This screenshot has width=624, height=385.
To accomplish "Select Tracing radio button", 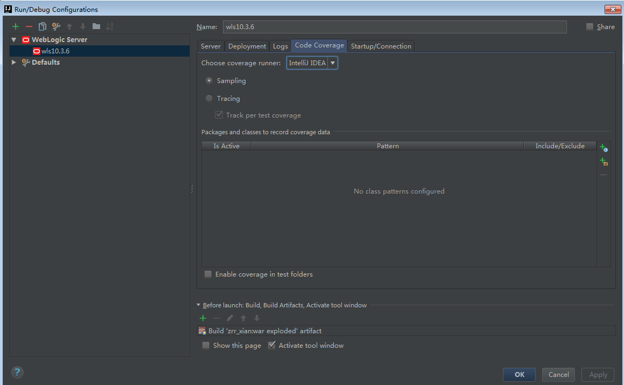I will tap(209, 98).
